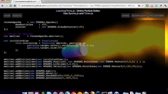Open Terminal from the dock
The height and width of the screenshot is (94, 168).
click(104, 93)
